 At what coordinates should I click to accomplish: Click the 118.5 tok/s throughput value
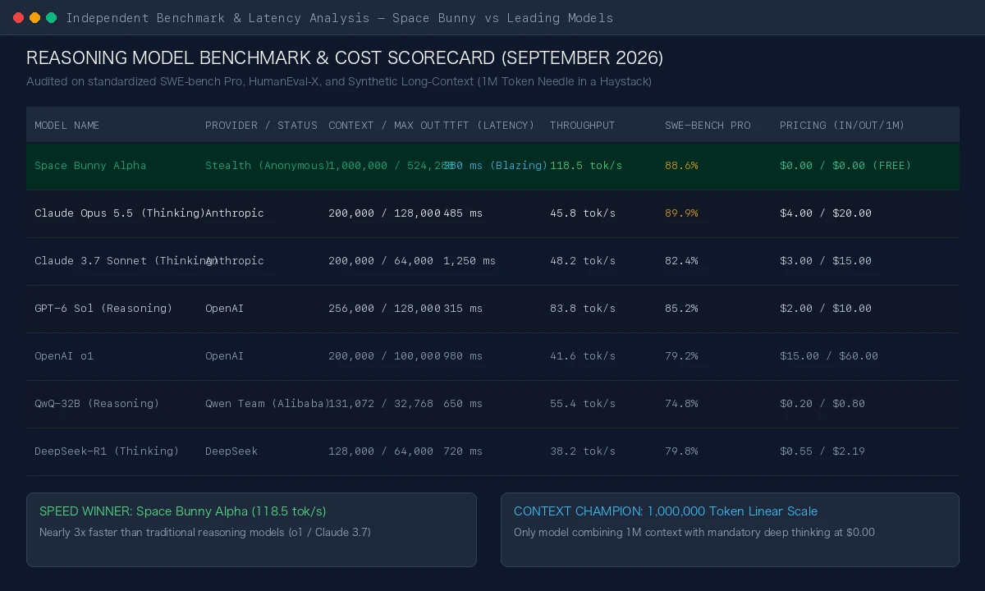586,166
